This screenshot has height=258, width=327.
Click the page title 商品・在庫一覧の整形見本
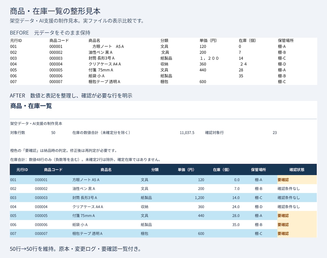click(55, 11)
